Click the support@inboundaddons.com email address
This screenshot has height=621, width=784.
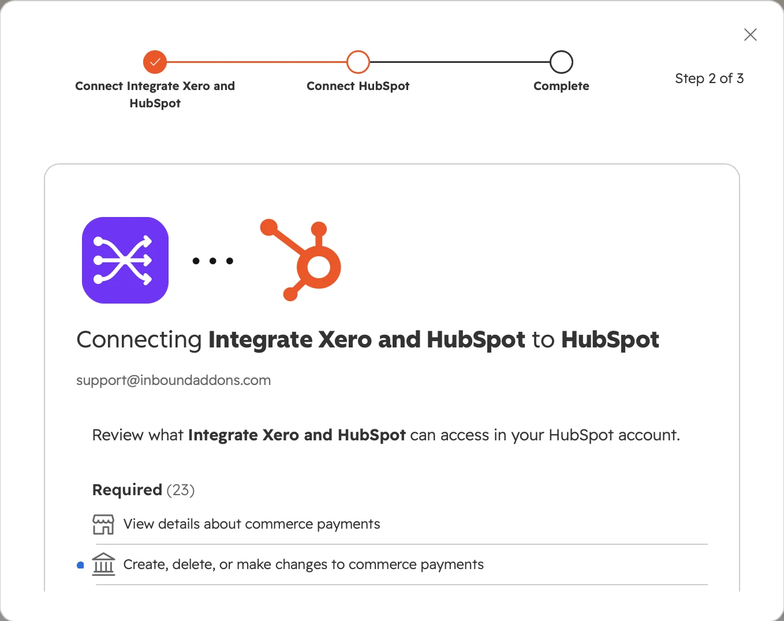coord(174,380)
